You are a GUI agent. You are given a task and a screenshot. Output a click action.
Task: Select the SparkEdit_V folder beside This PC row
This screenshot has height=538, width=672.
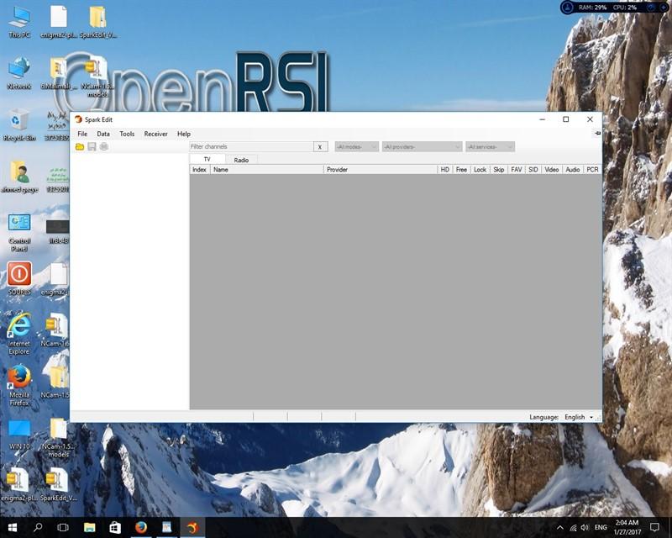[98, 23]
